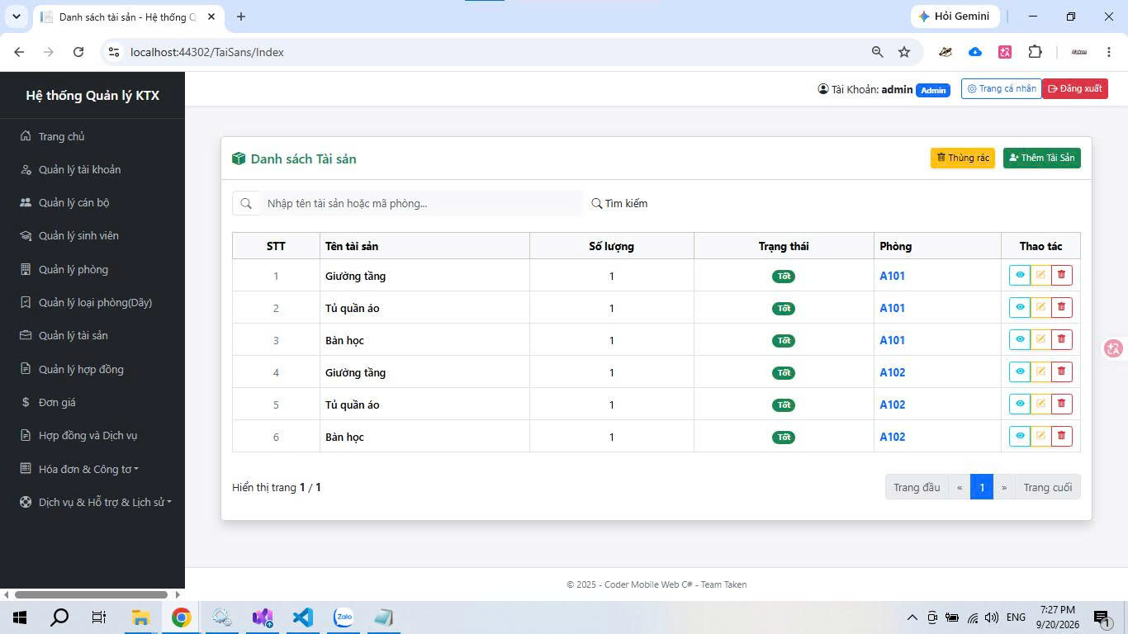The width and height of the screenshot is (1128, 634).
Task: Go to Quản lý sinh viên
Action: (x=78, y=235)
